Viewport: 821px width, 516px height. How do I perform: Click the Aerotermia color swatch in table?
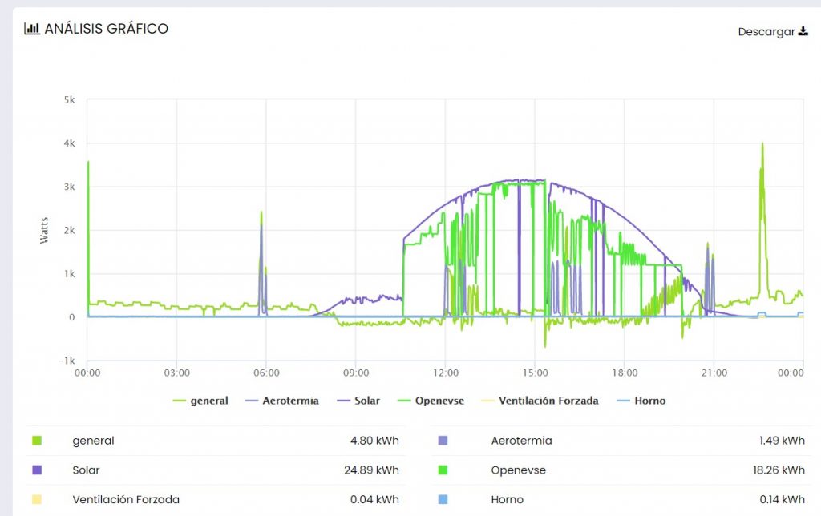point(443,441)
